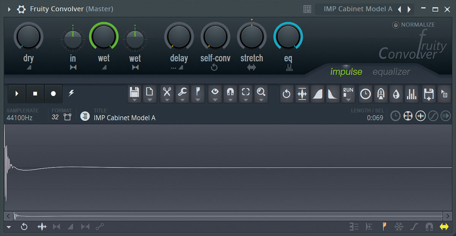Click the magnifier zoom icon
Image resolution: width=456 pixels, height=236 pixels.
point(261,91)
